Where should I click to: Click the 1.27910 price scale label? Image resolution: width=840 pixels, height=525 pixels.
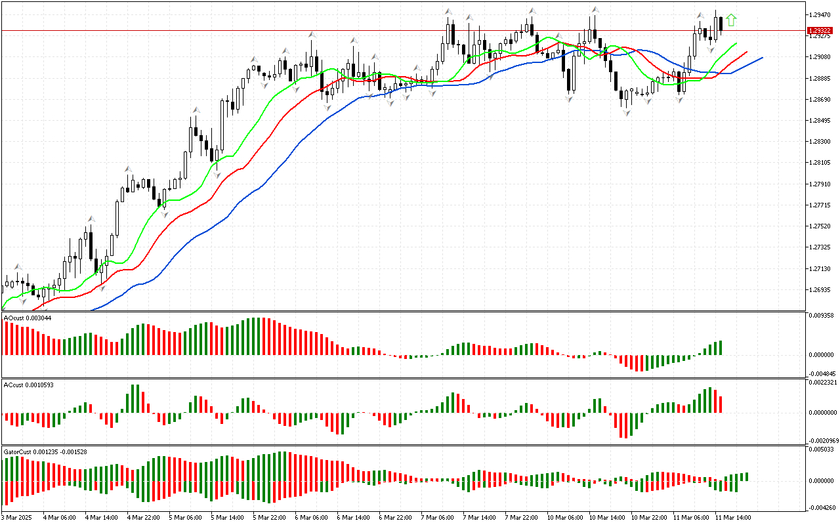(820, 184)
